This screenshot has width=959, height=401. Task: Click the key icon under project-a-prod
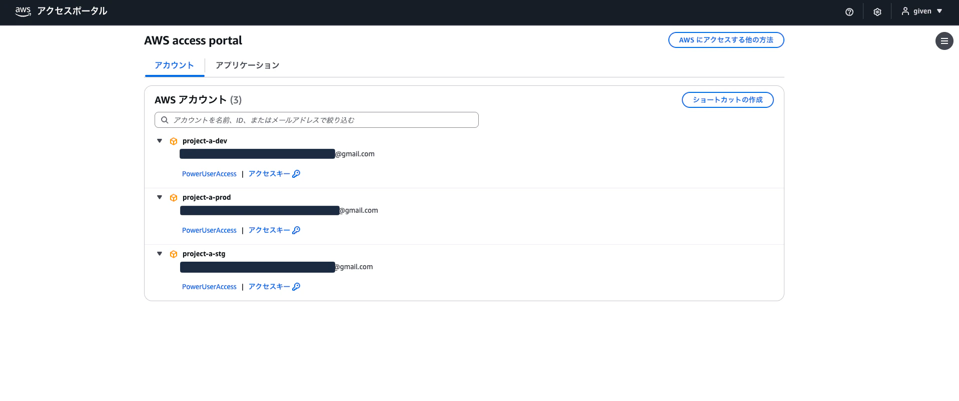pos(296,230)
